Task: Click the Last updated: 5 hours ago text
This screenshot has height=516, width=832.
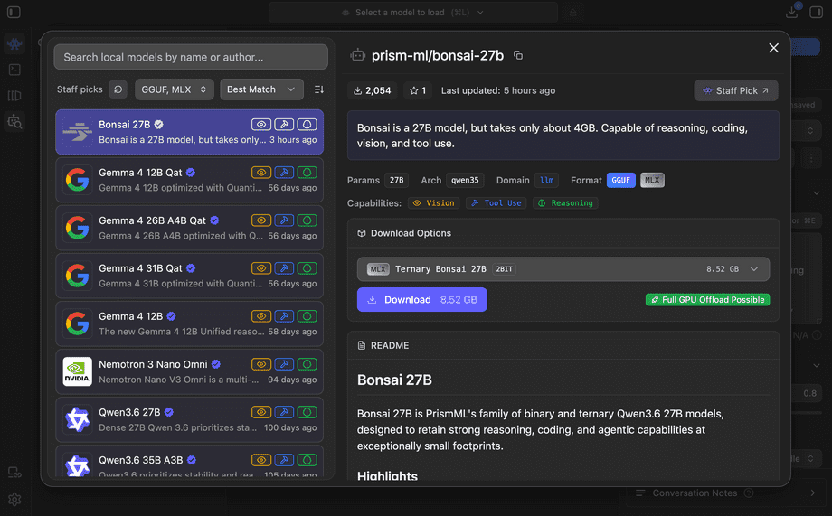Action: pos(498,90)
